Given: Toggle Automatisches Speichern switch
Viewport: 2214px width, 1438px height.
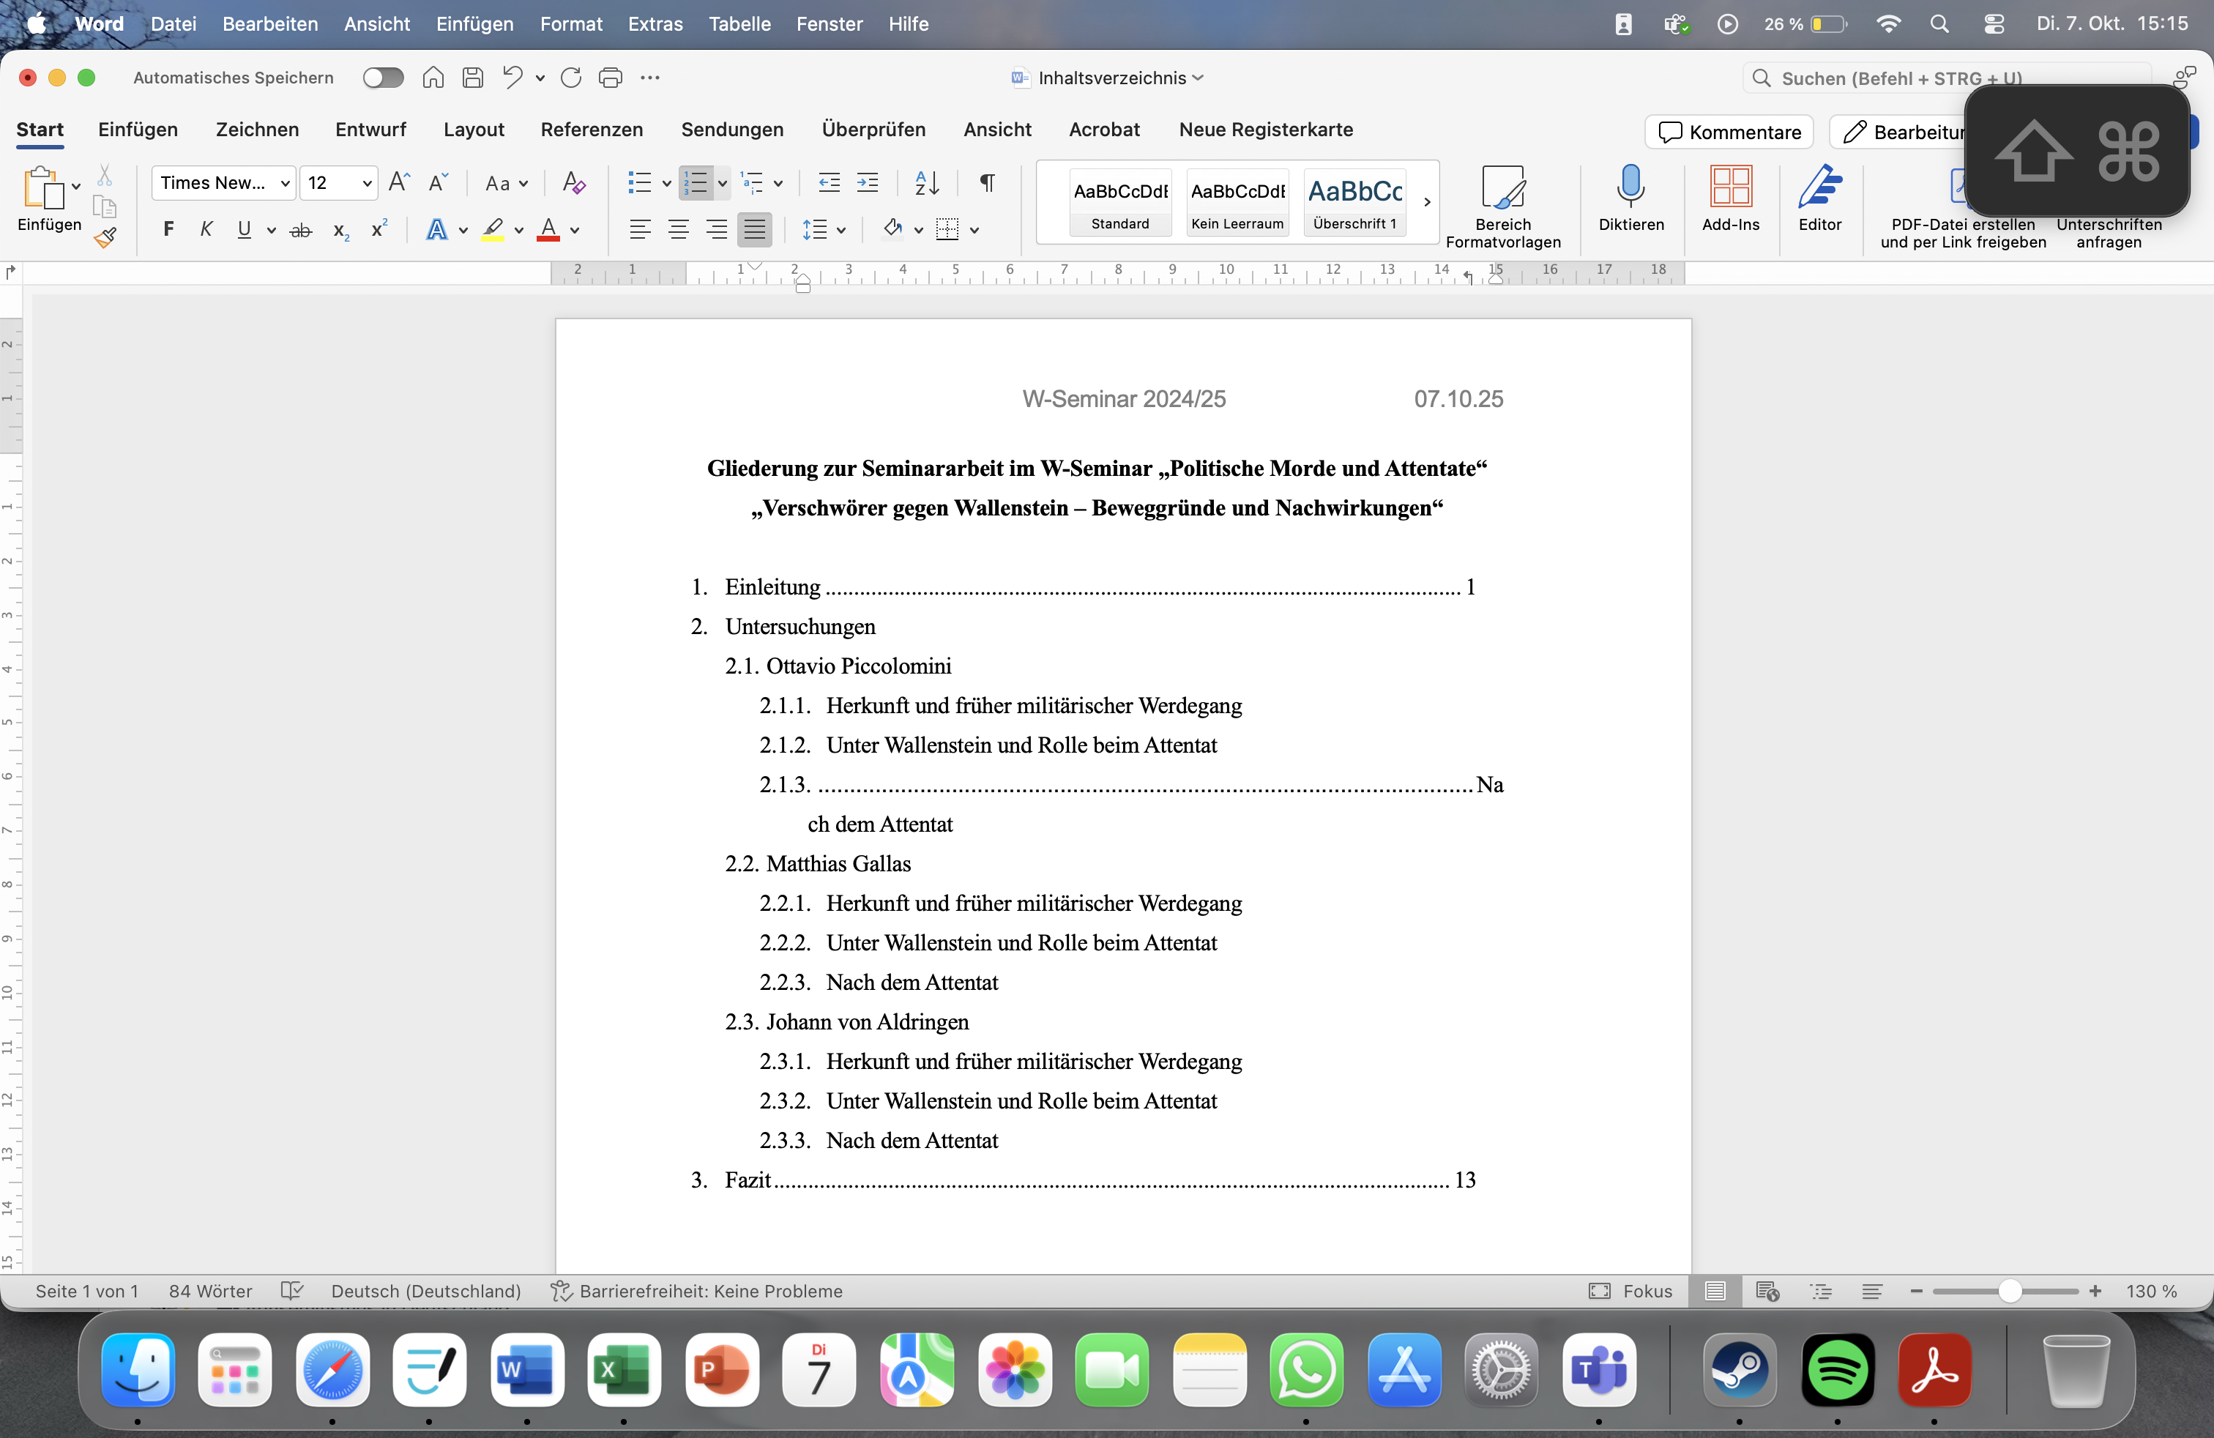Looking at the screenshot, I should coord(383,77).
